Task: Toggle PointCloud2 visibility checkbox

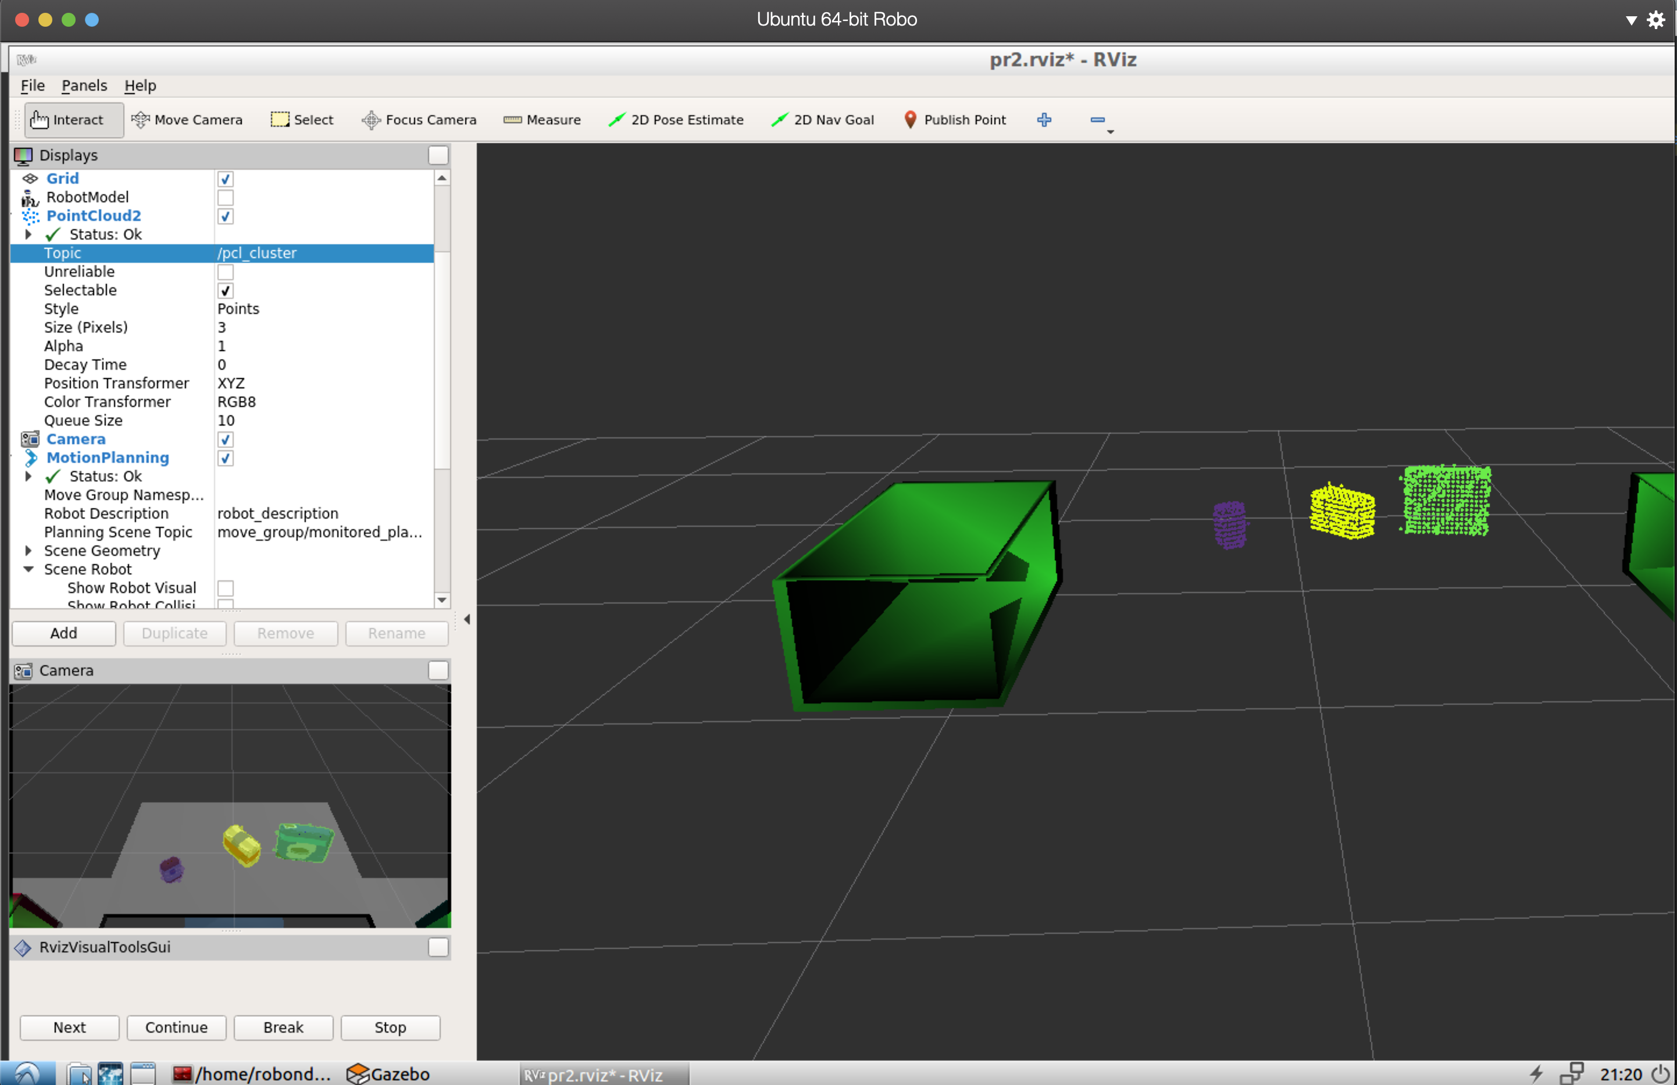Action: (225, 215)
